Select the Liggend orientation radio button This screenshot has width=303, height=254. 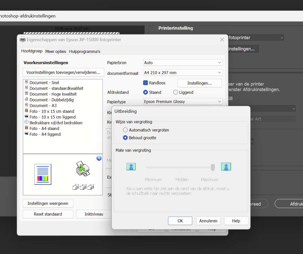tap(176, 92)
